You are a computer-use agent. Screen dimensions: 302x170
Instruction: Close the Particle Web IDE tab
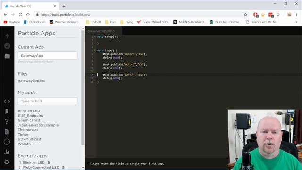55,6
